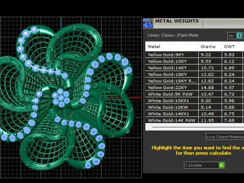This screenshot has width=244, height=183.
Task: Select the Yellow Gold:22KY row
Action: (x=195, y=87)
